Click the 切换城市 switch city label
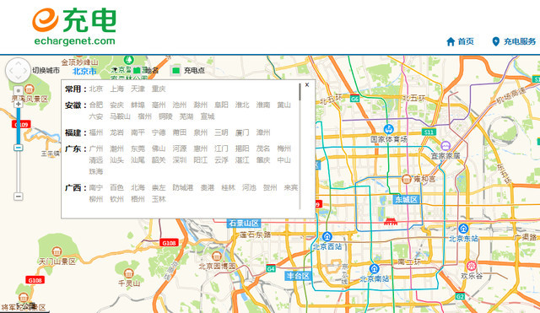Screen dimensions: 540x313 click(x=46, y=70)
